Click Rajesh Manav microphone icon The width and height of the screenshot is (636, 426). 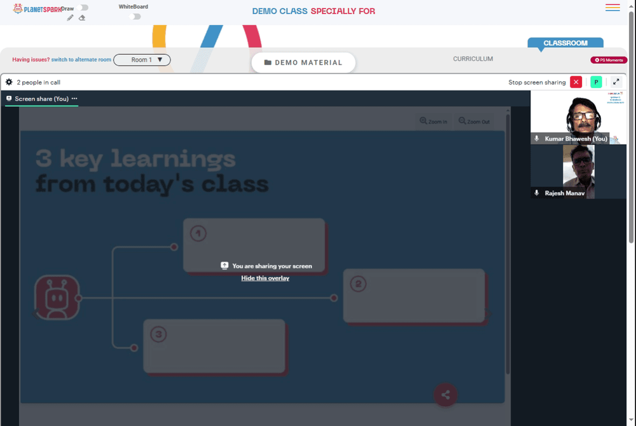[x=537, y=193]
